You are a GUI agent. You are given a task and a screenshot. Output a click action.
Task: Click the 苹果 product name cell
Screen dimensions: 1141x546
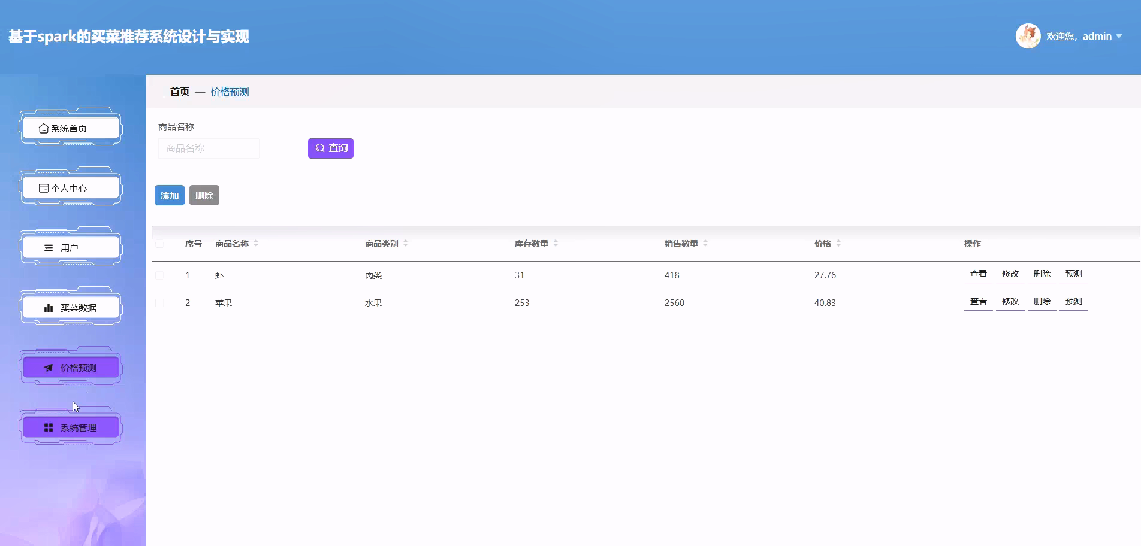click(224, 303)
